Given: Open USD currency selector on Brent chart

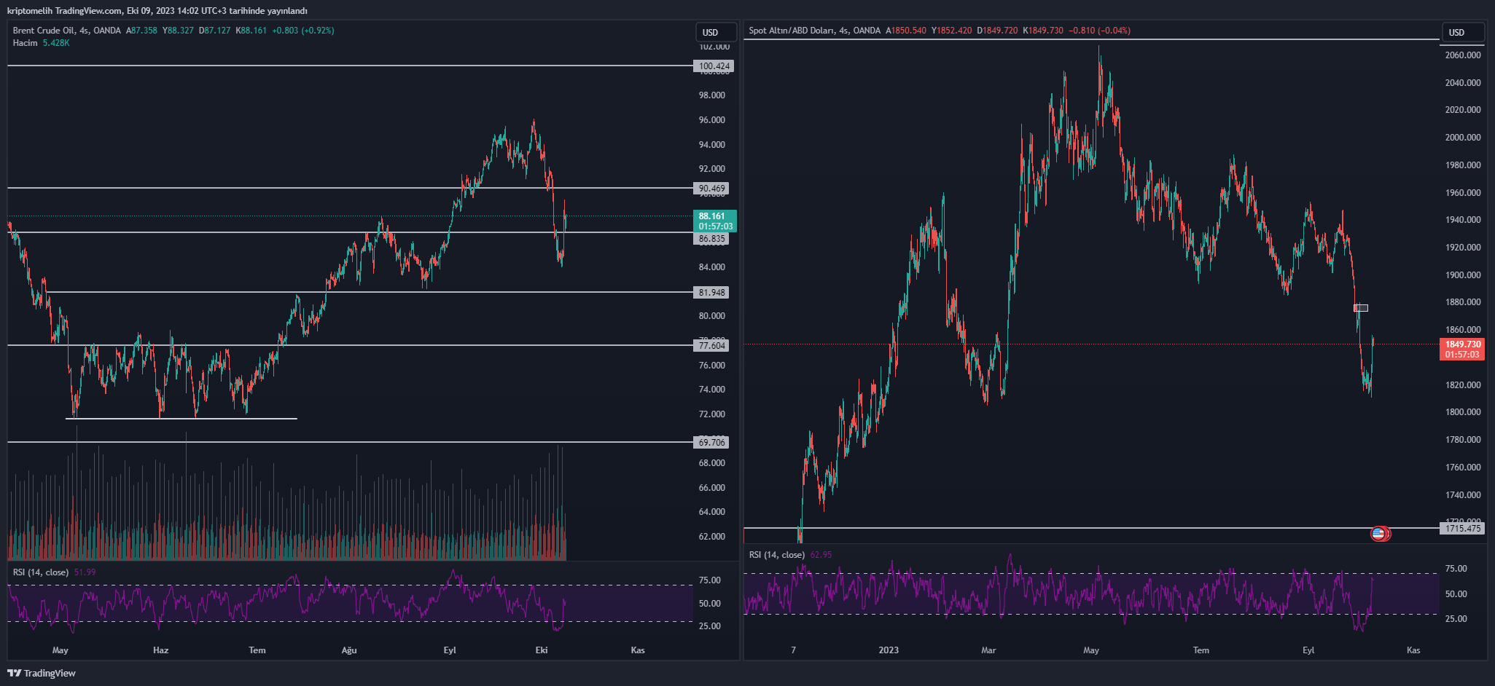Looking at the screenshot, I should pos(716,32).
